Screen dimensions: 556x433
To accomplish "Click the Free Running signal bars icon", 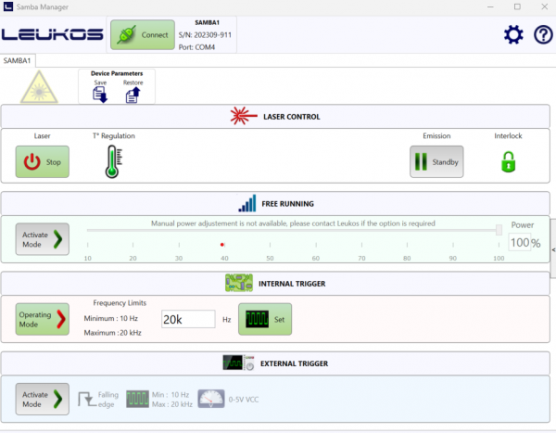I will 247,203.
